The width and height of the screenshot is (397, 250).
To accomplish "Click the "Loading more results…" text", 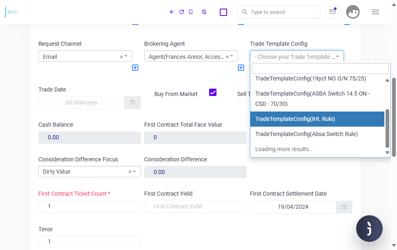I will click(x=284, y=149).
